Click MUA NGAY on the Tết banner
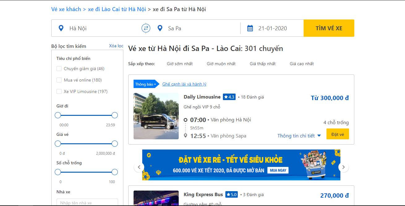The height and width of the screenshot is (206, 405). tap(278, 170)
